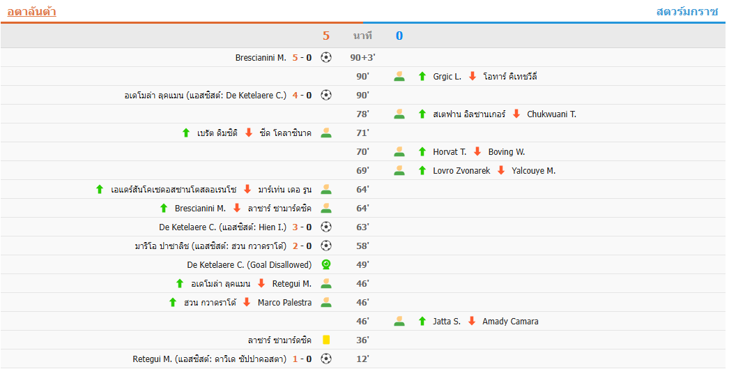Viewport: 729px width, 376px height.
Task: Click the Goal Disallowed VAR icon at 49'
Action: click(x=326, y=265)
